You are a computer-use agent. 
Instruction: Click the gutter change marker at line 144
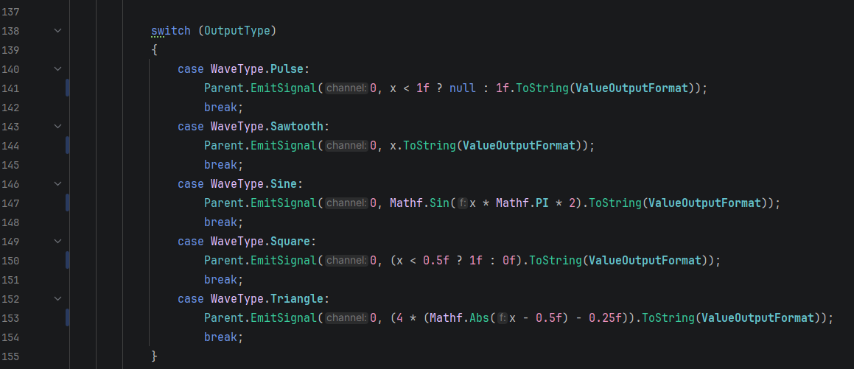point(68,146)
